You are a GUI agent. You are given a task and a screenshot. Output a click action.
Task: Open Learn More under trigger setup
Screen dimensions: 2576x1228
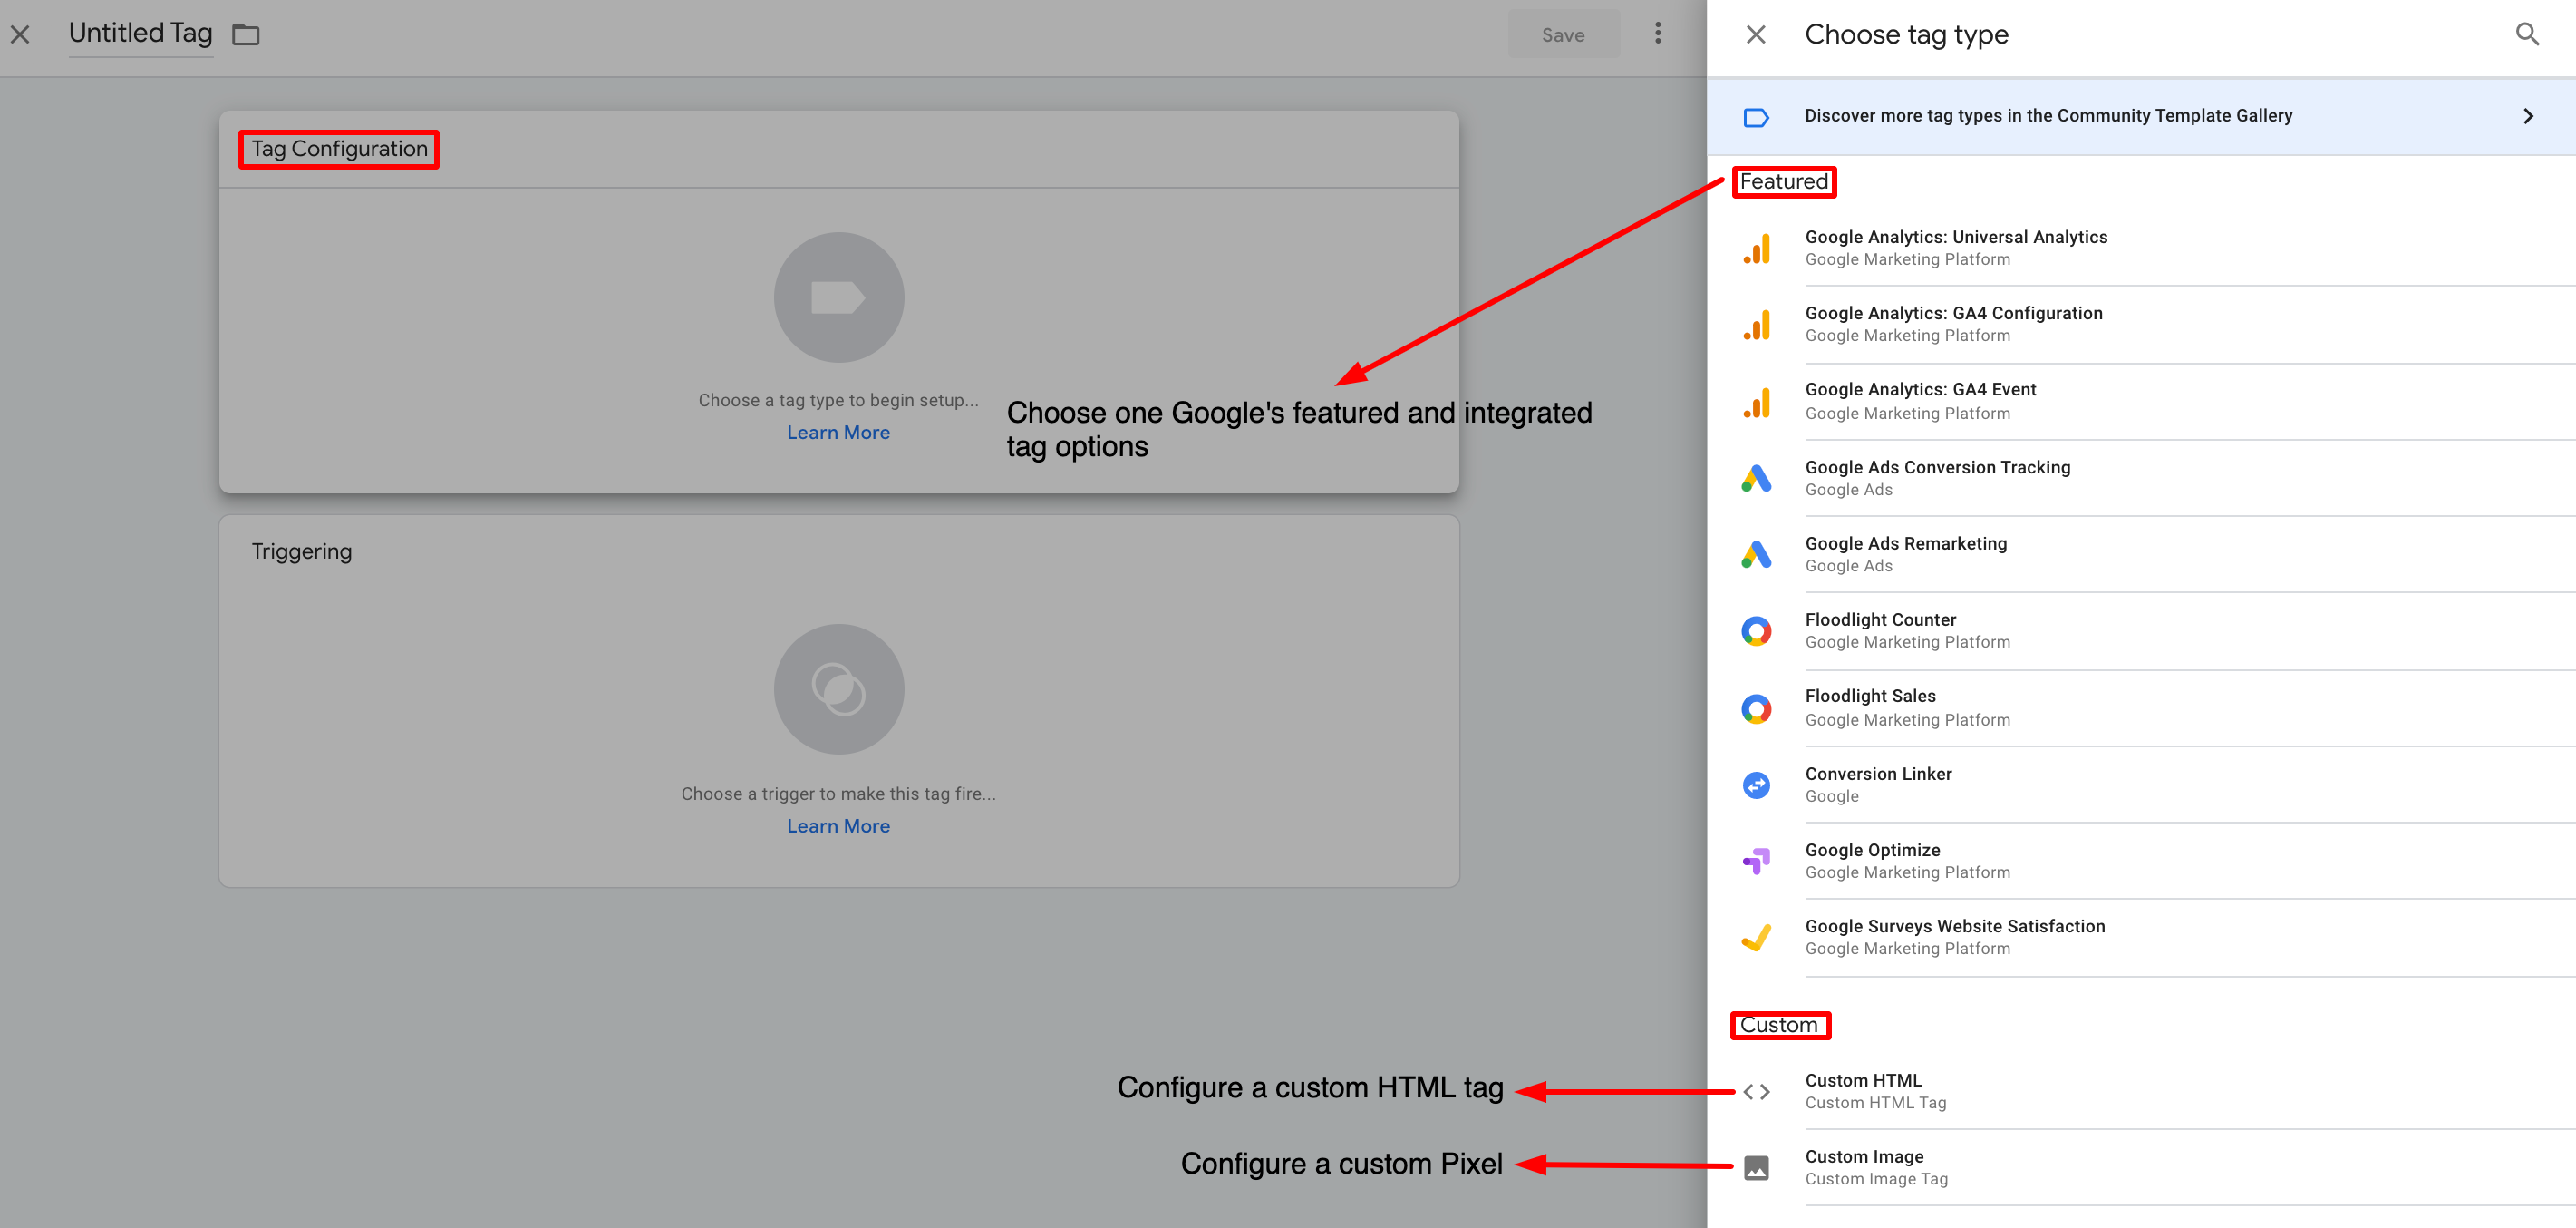(x=838, y=825)
